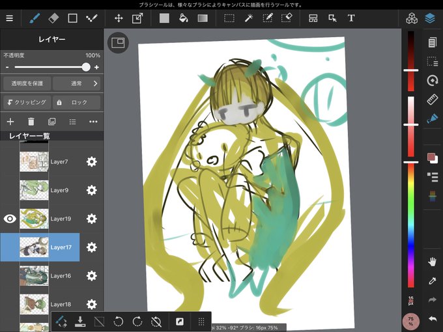Select the selection pen tool
Image resolution: width=443 pixels, height=332 pixels.
pos(268,18)
